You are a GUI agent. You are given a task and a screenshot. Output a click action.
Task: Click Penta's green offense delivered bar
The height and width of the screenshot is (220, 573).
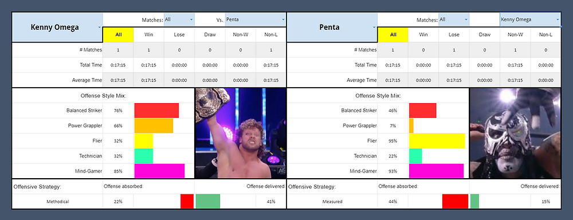tap(474, 201)
